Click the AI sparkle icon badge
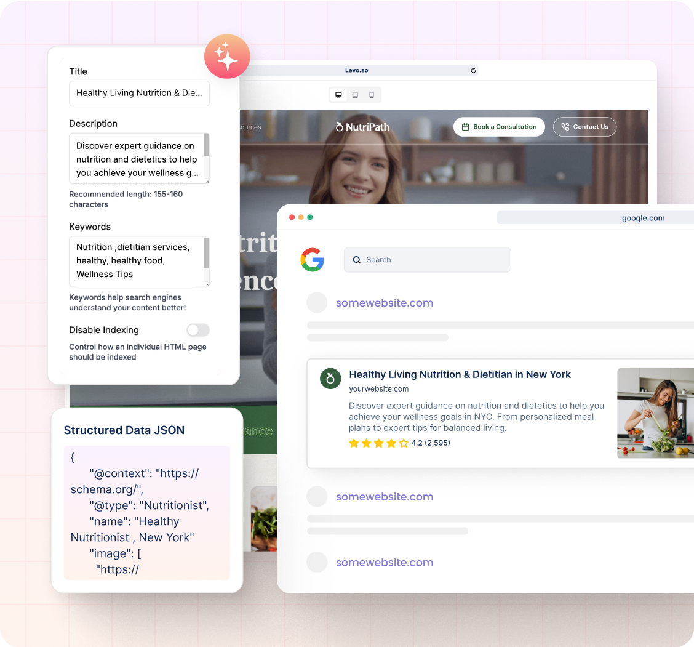 point(227,57)
